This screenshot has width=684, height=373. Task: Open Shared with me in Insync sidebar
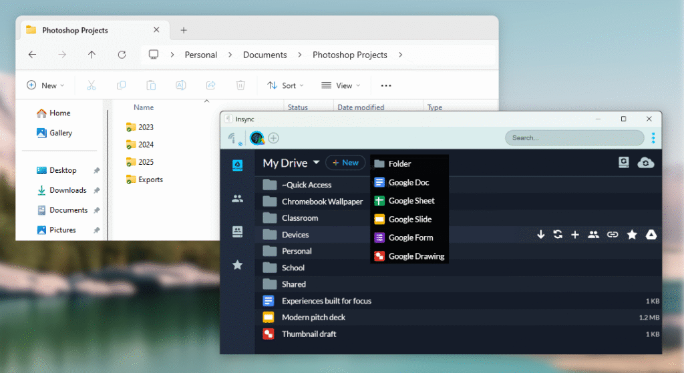(x=237, y=198)
